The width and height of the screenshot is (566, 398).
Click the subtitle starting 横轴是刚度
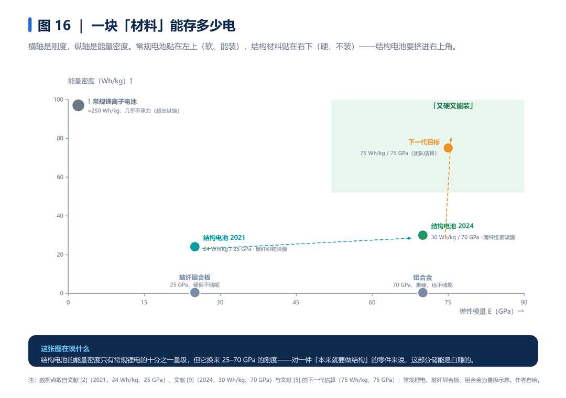tap(243, 47)
